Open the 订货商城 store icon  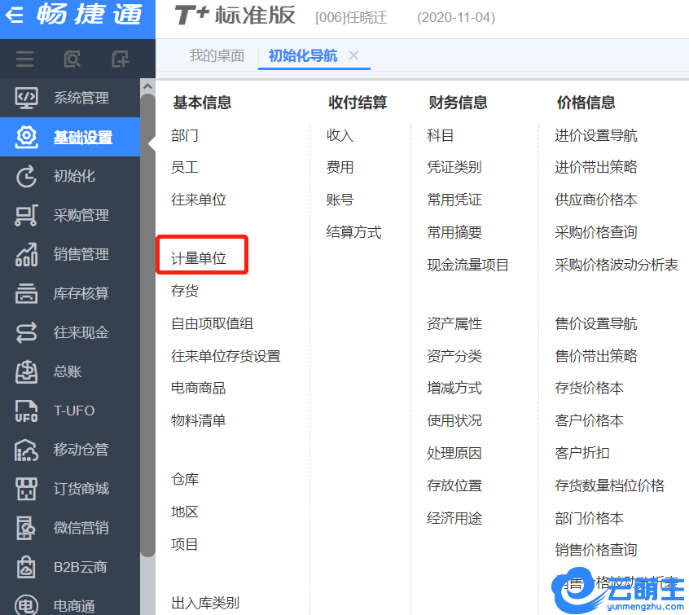(x=27, y=489)
